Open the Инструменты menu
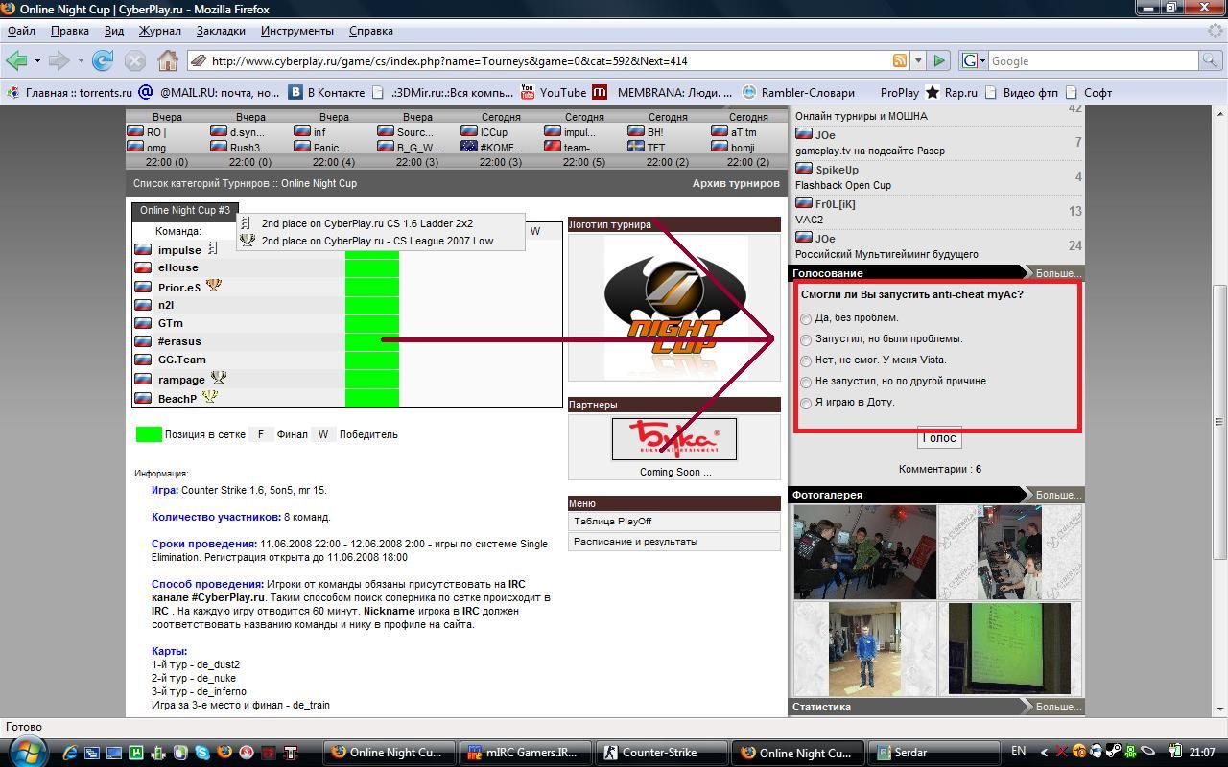This screenshot has width=1228, height=767. click(x=297, y=31)
